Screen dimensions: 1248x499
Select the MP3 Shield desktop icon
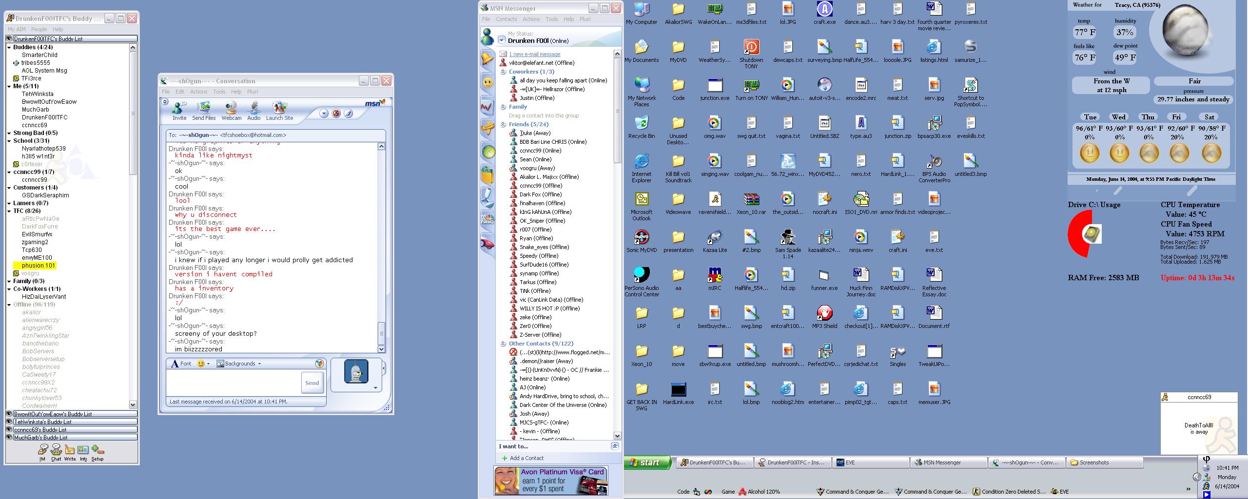[x=824, y=317]
